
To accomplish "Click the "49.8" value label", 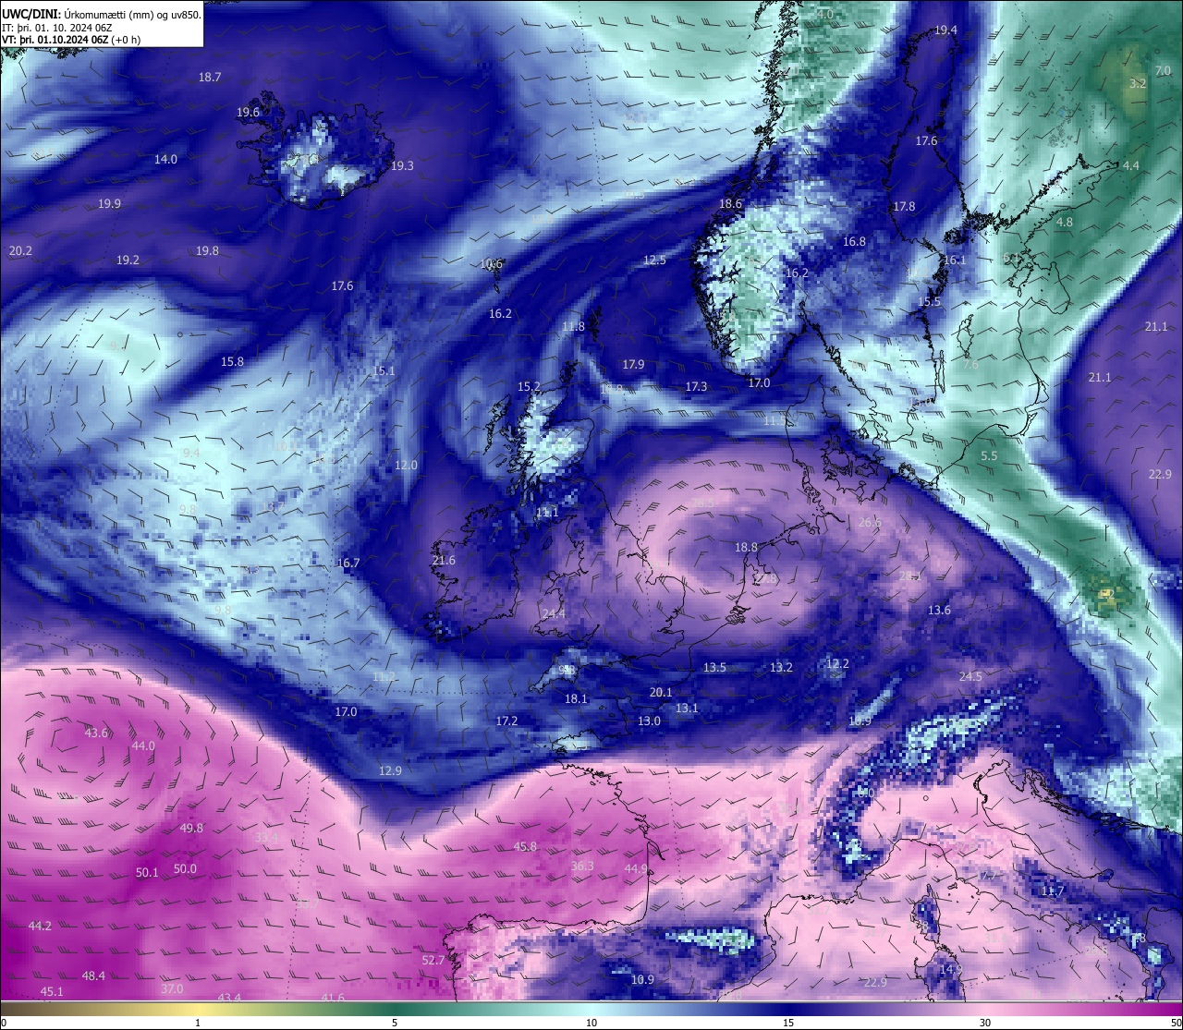I will 191,829.
